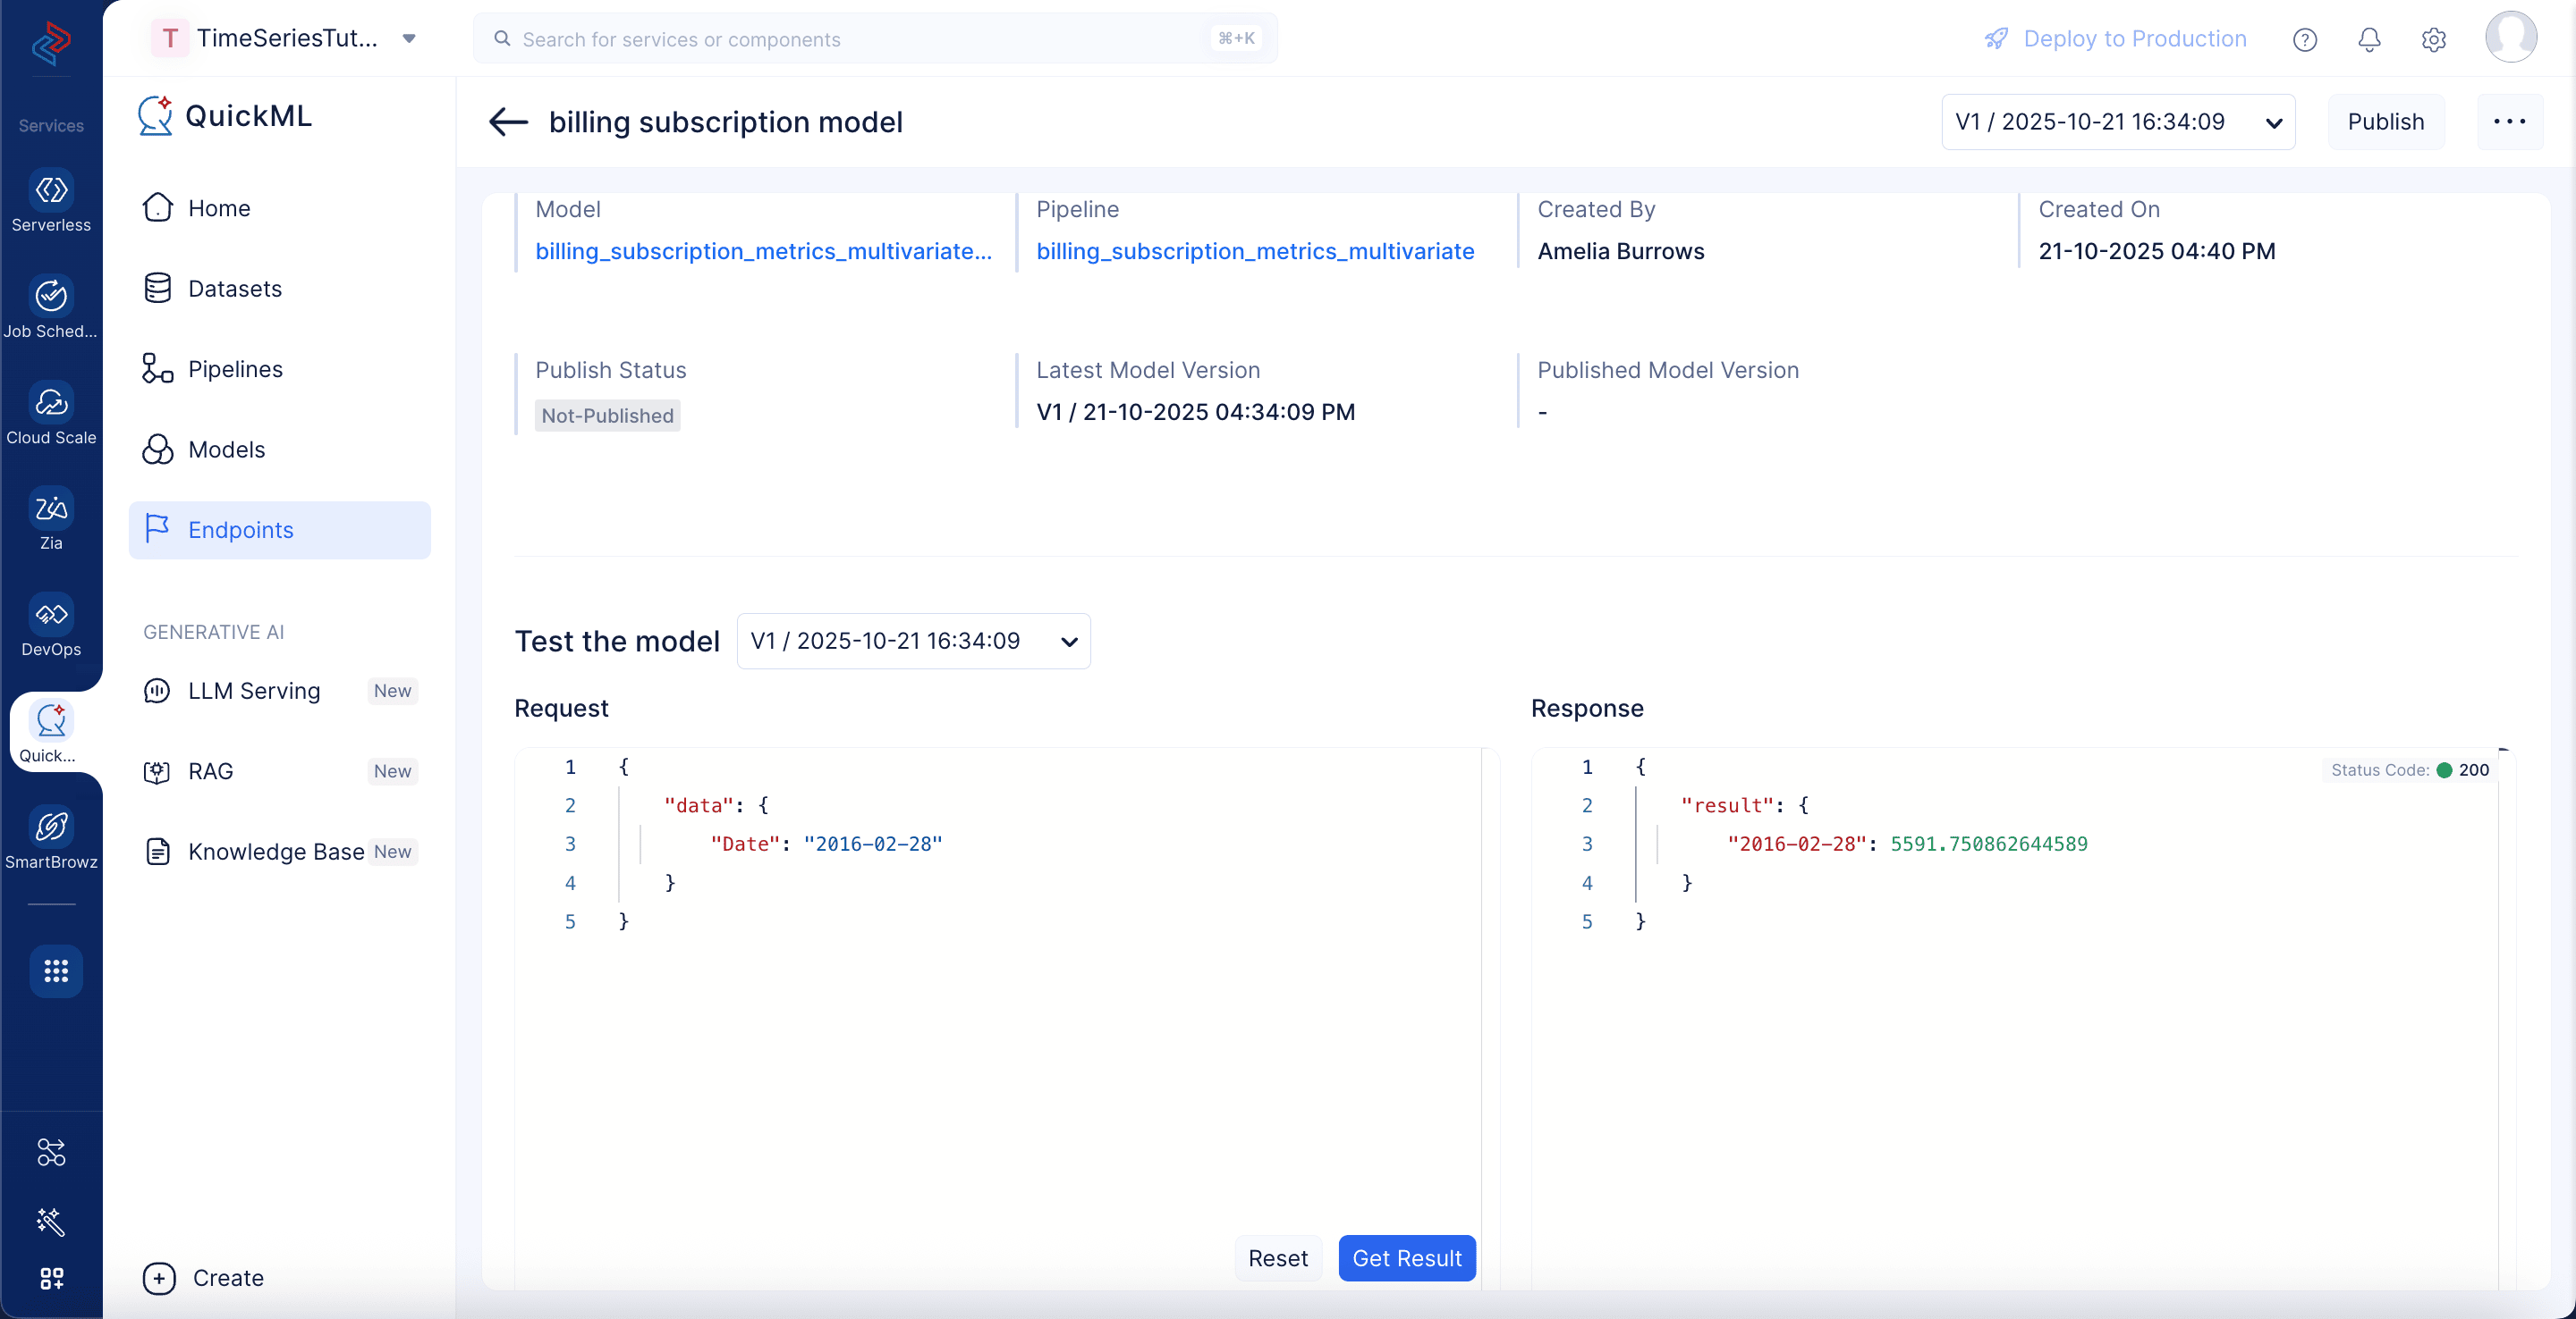The image size is (2576, 1319).
Task: Open the top-right version selector dropdown
Action: click(x=2118, y=122)
